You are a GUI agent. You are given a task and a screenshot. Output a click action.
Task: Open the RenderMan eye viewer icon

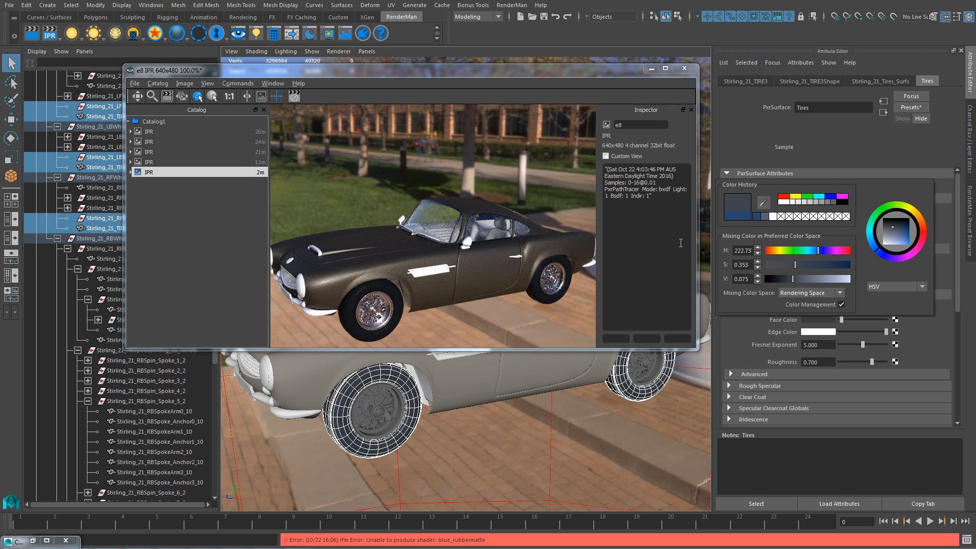238,34
